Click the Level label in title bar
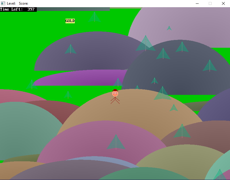 [11, 3]
